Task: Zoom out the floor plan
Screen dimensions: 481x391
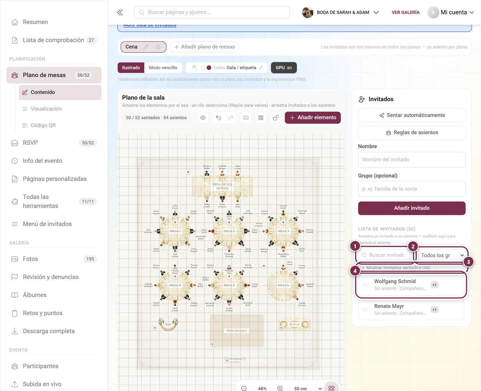Action: 244,388
